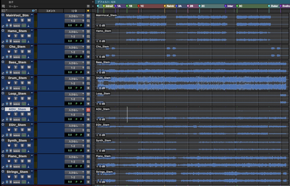Jump to the Outor marker

coord(273,6)
